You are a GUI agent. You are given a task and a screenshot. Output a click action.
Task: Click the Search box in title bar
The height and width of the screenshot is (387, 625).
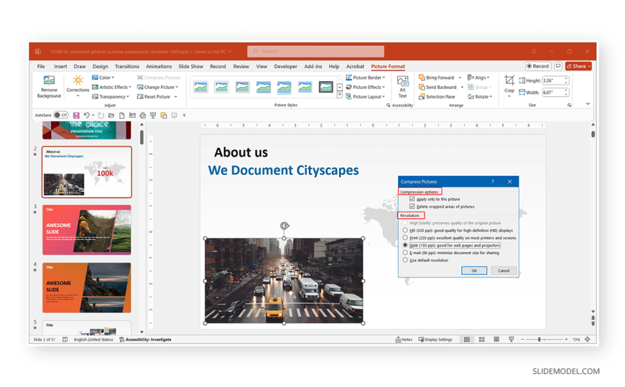(315, 52)
